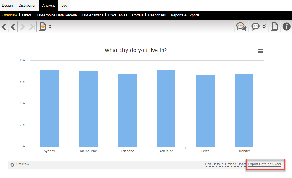Image resolution: width=292 pixels, height=178 pixels.
Task: Jump to the last question
Action: 31,26
